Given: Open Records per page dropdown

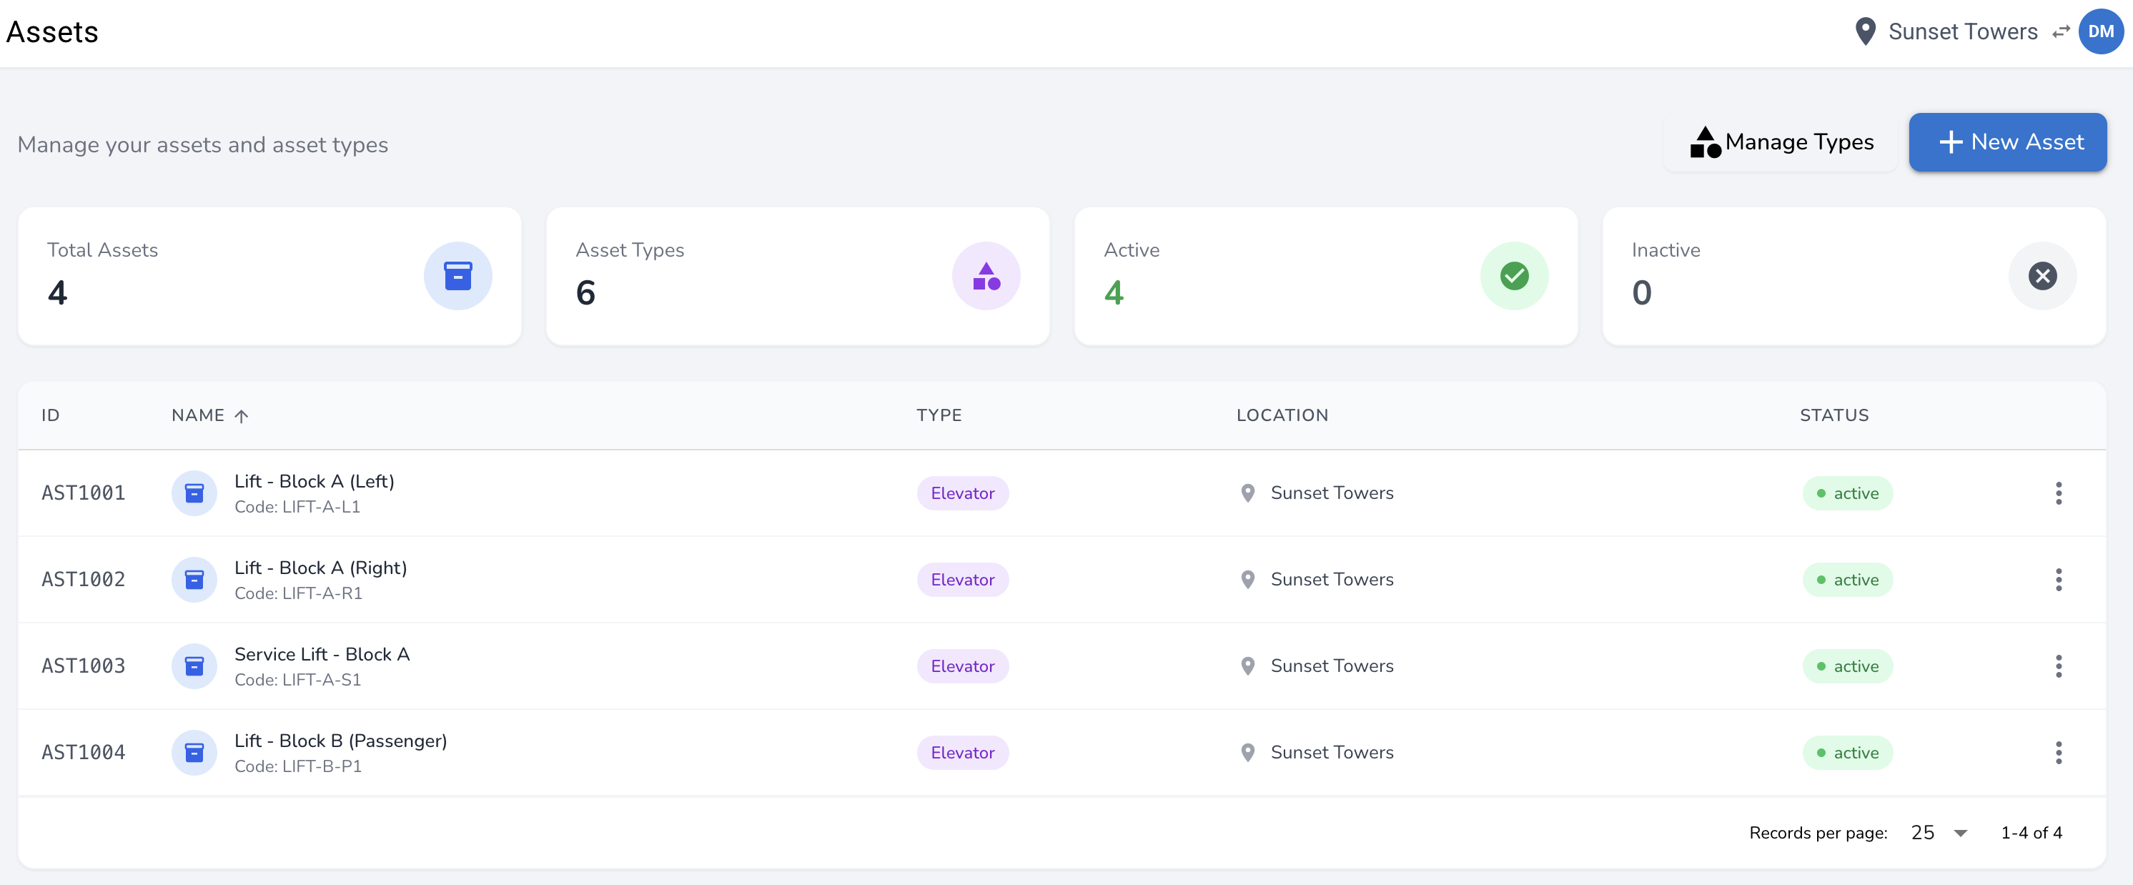Looking at the screenshot, I should pos(1938,833).
